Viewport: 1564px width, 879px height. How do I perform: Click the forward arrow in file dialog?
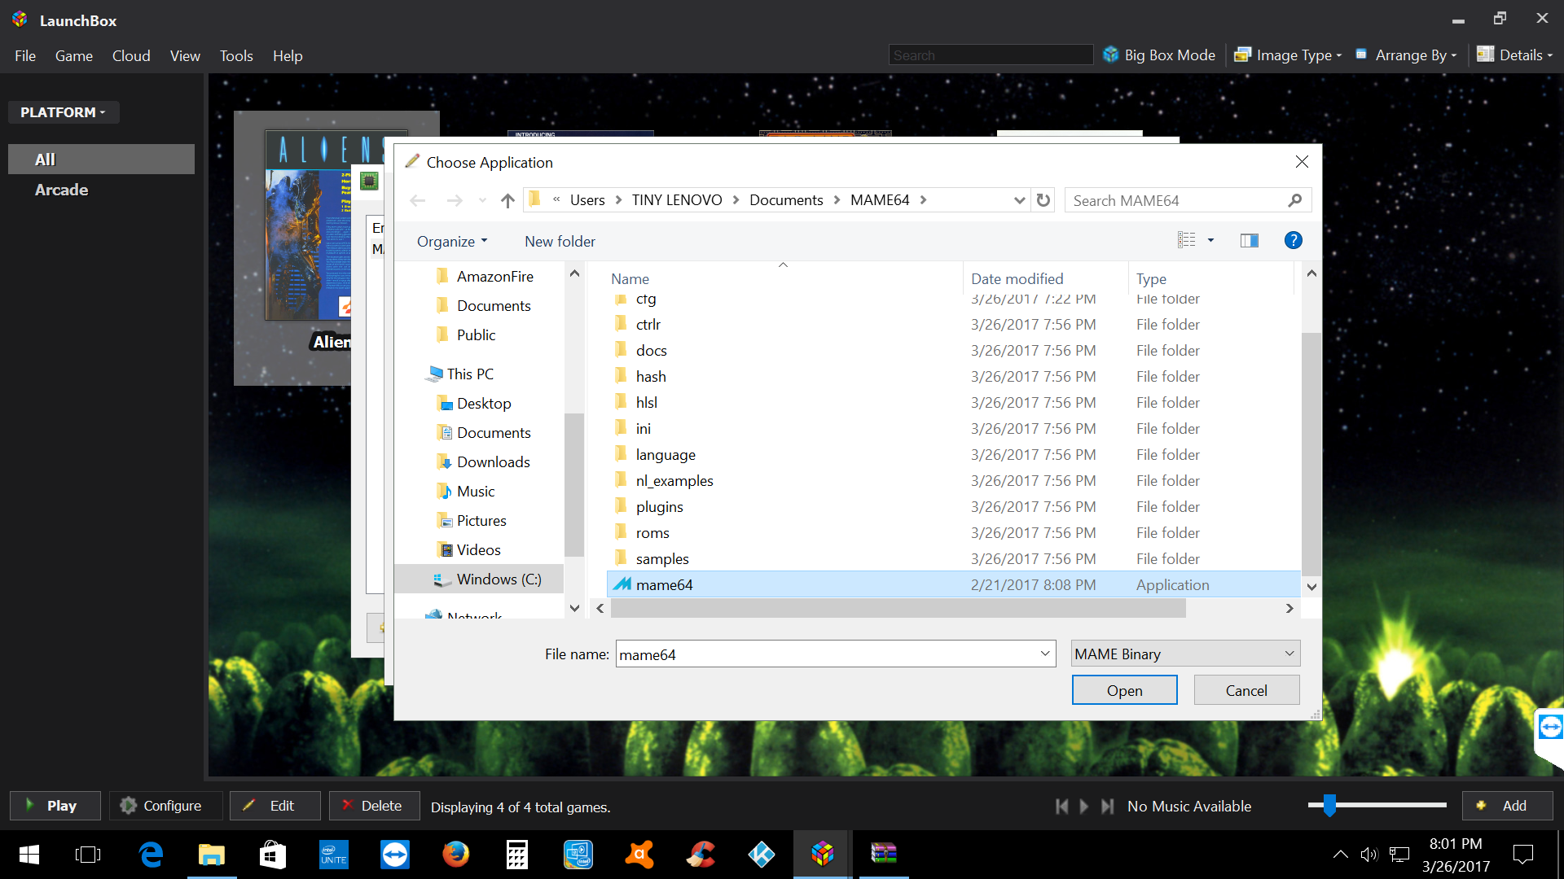pyautogui.click(x=455, y=200)
